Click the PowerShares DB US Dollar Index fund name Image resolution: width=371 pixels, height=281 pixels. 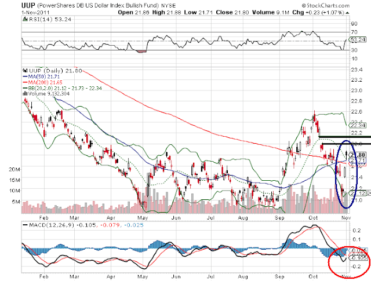pos(98,5)
